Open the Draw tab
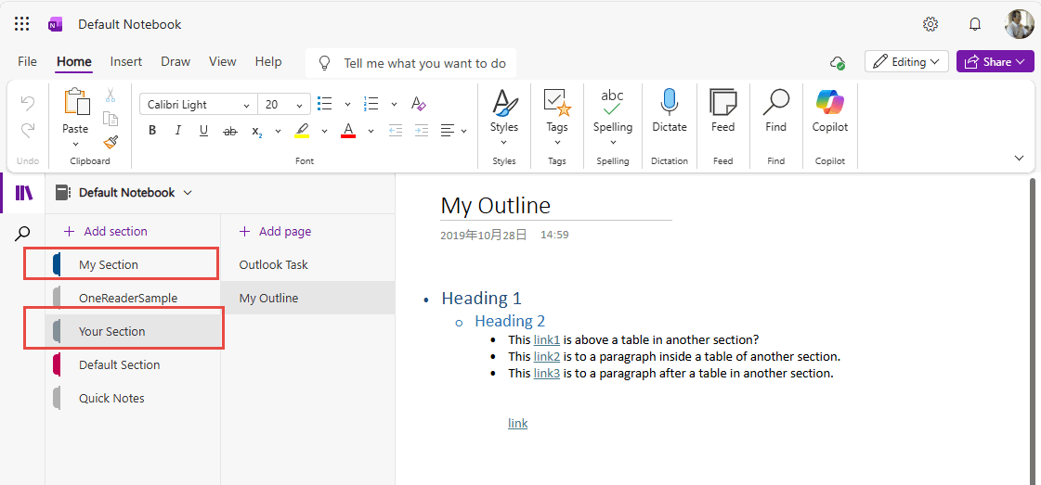This screenshot has width=1041, height=485. (x=176, y=62)
